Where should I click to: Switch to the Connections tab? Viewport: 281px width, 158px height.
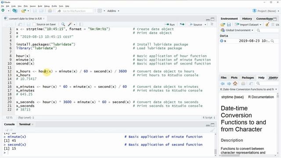264,18
